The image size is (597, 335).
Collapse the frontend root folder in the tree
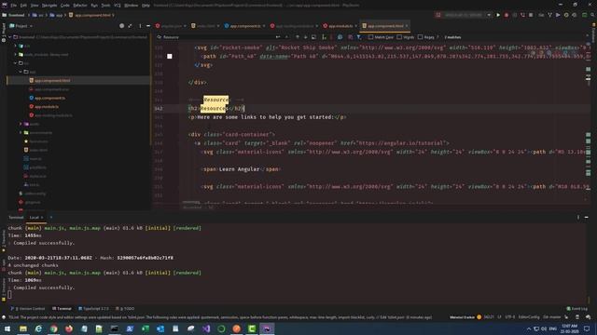(10, 37)
